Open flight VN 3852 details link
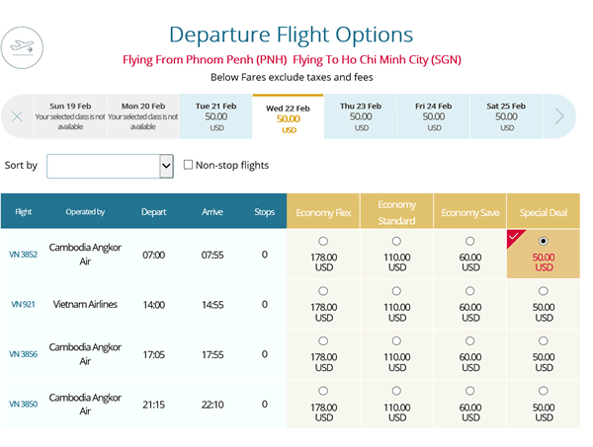The image size is (593, 447). pyautogui.click(x=24, y=255)
